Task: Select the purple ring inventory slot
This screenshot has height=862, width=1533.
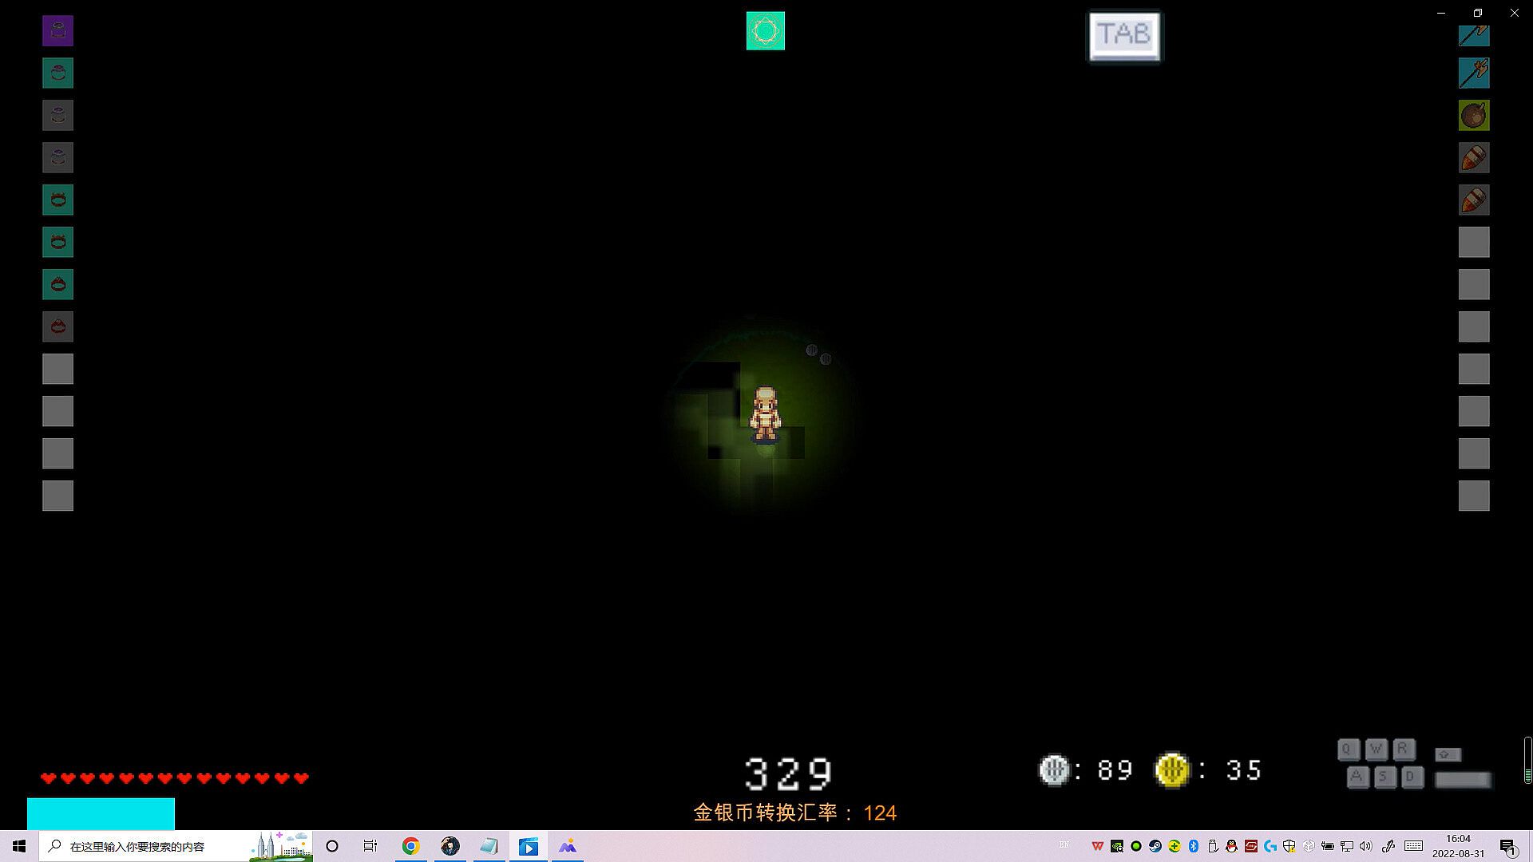Action: coord(57,31)
